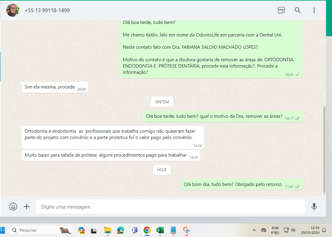Open File Explorer from the taskbar
332x237 pixels.
point(108,230)
